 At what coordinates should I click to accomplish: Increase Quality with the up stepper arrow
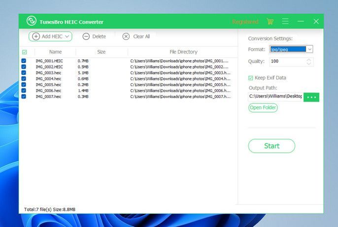pyautogui.click(x=309, y=60)
